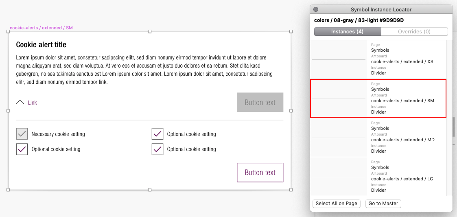
Task: Uncheck the top-right Optional cookie setting checkbox
Action: point(157,134)
